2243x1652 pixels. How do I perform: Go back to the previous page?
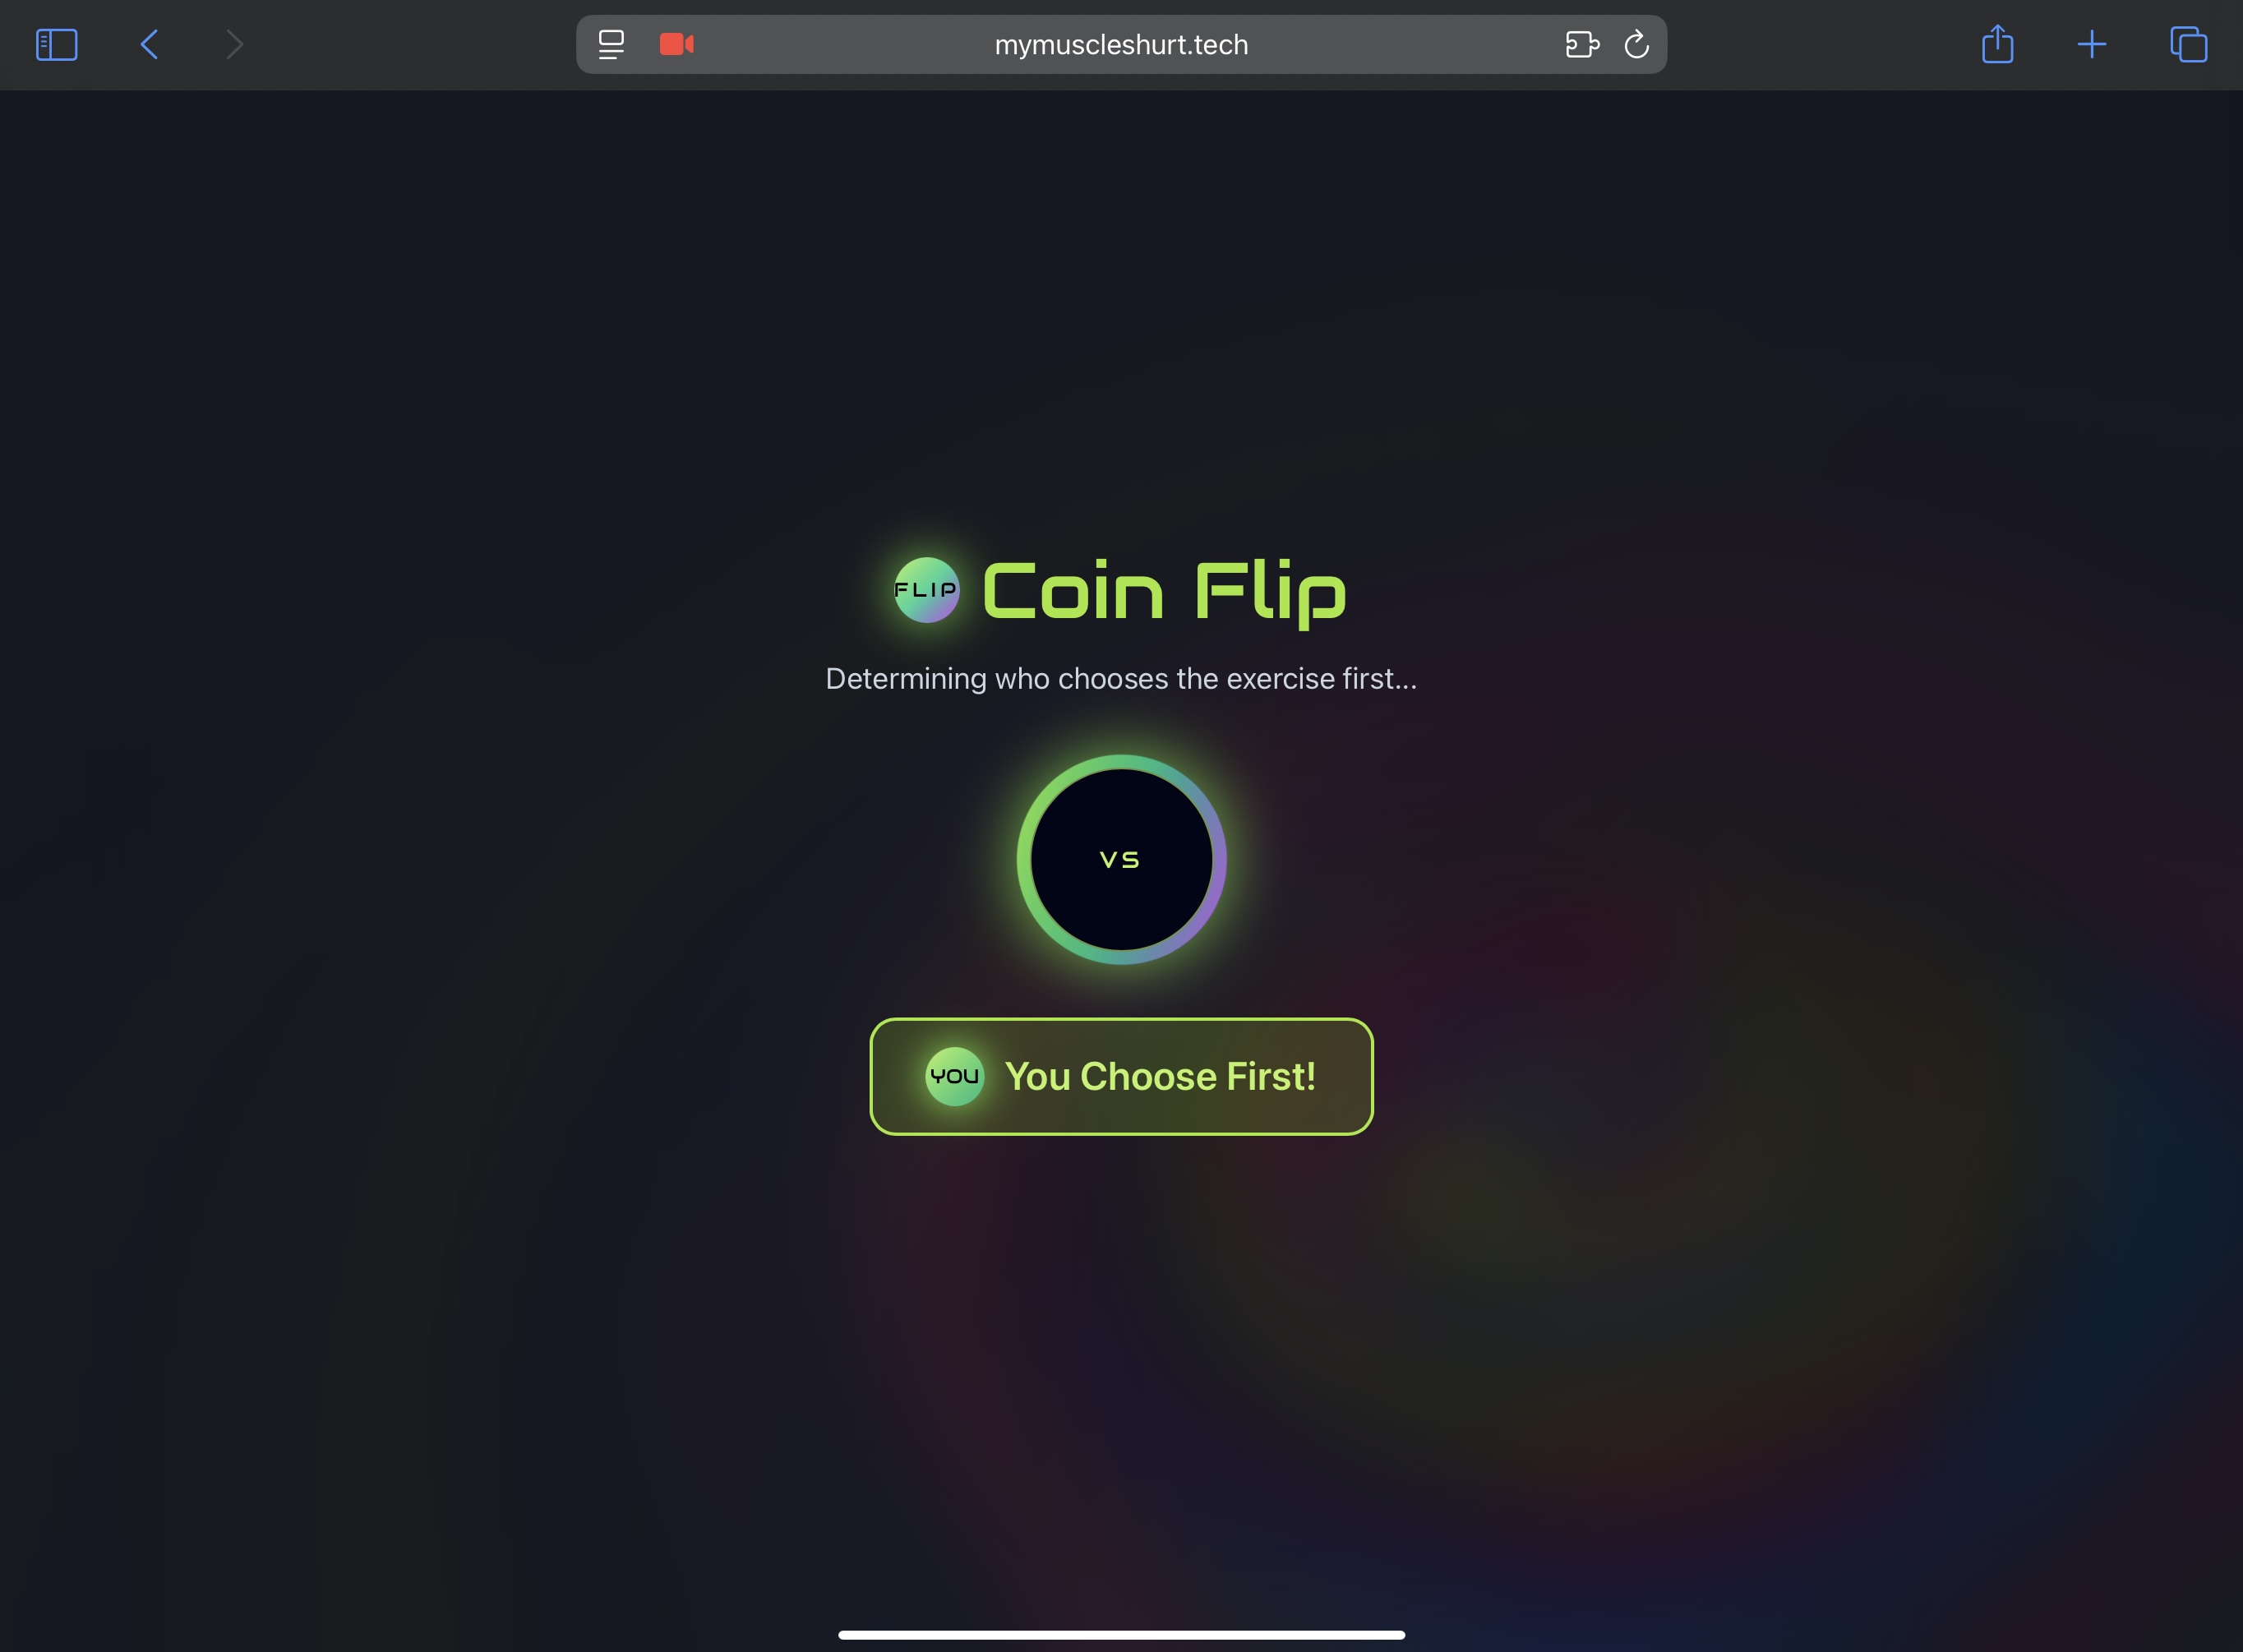point(149,44)
